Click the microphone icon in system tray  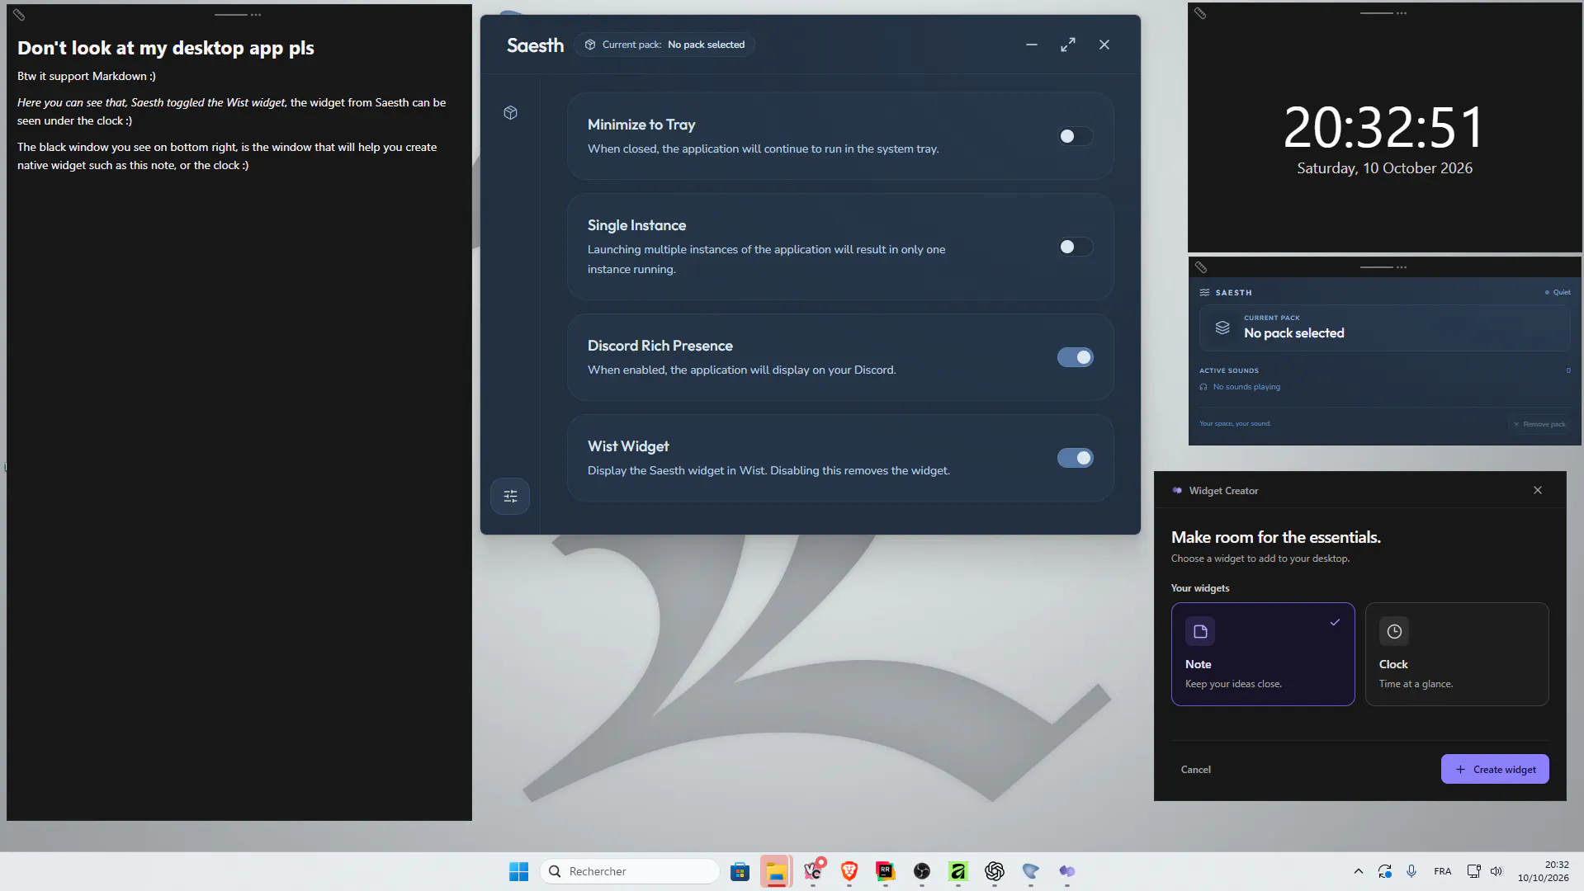click(1411, 871)
